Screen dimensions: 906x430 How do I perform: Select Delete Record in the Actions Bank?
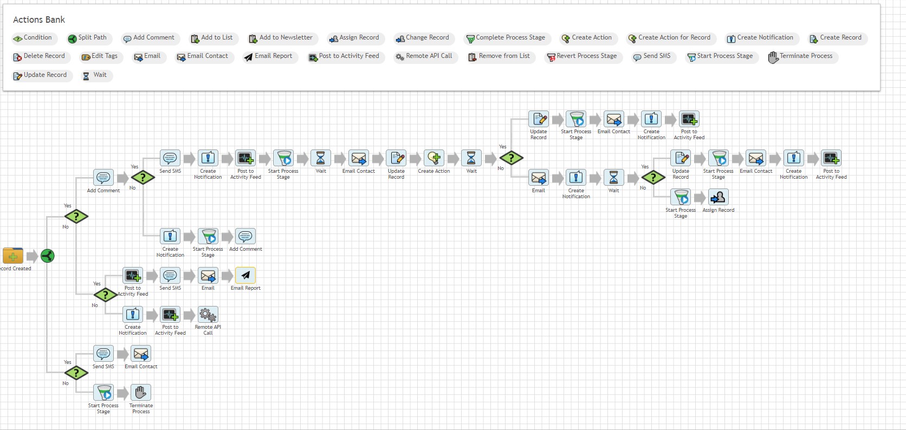click(x=39, y=56)
